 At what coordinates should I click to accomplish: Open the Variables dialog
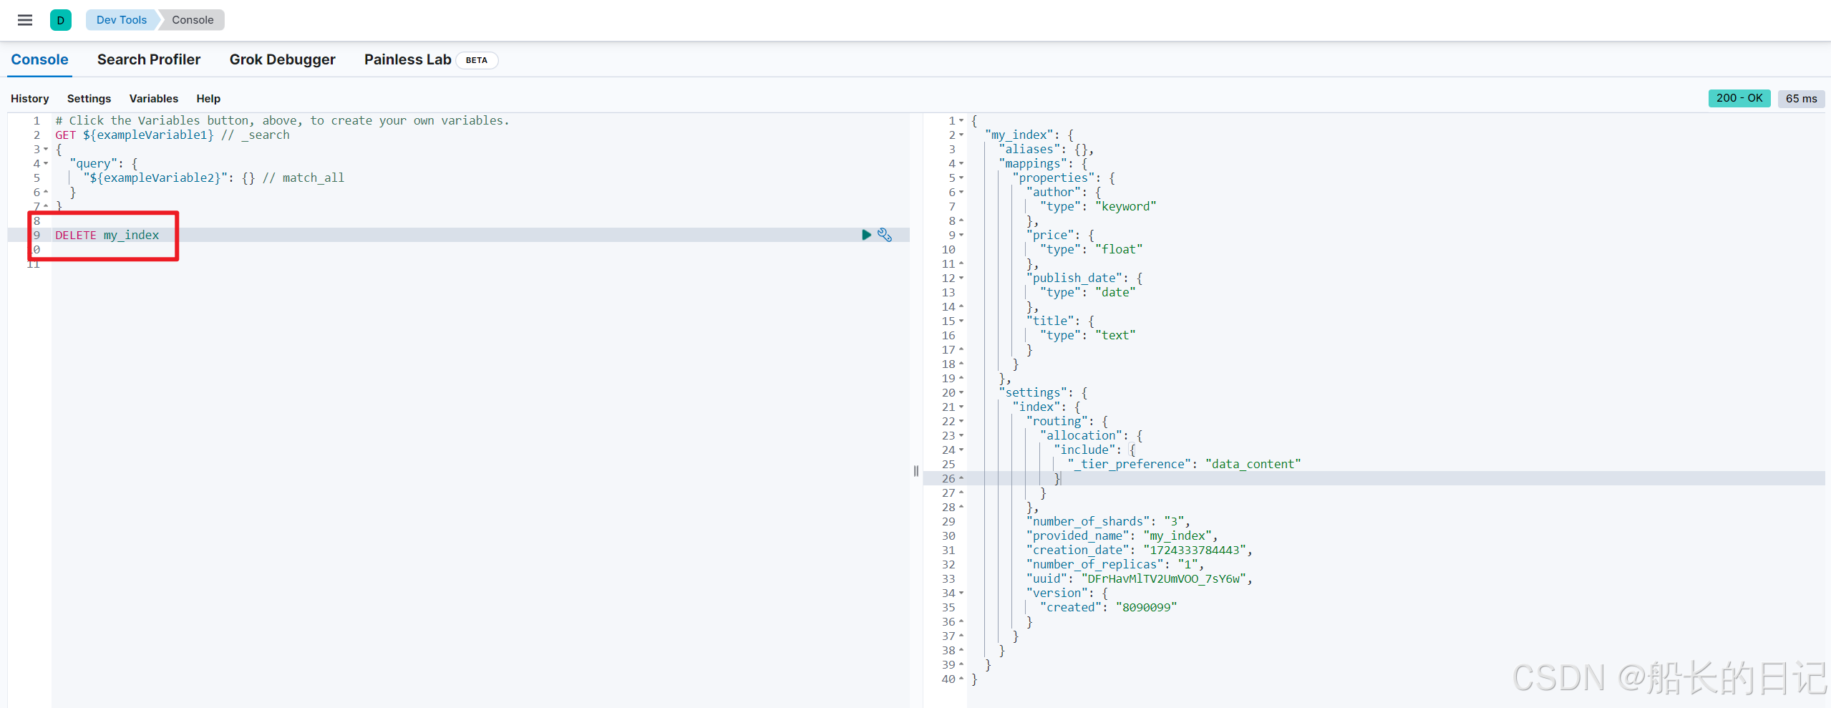153,99
